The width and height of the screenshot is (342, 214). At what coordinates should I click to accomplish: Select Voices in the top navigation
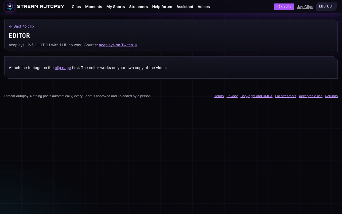[x=204, y=7]
